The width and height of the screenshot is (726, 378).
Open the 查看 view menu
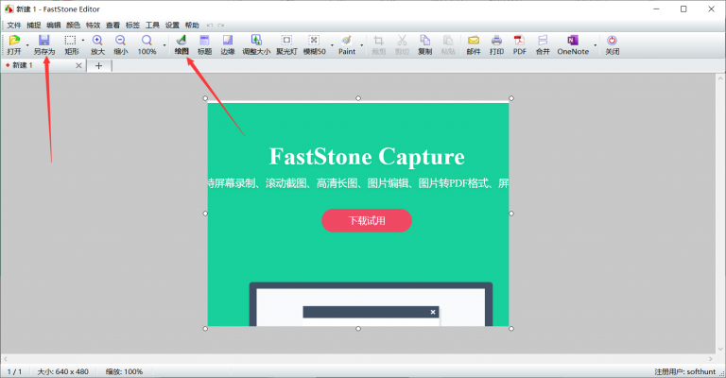(x=113, y=25)
